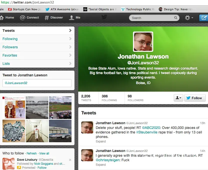Click the chevron beside Lists
The image size is (208, 170).
point(70,64)
